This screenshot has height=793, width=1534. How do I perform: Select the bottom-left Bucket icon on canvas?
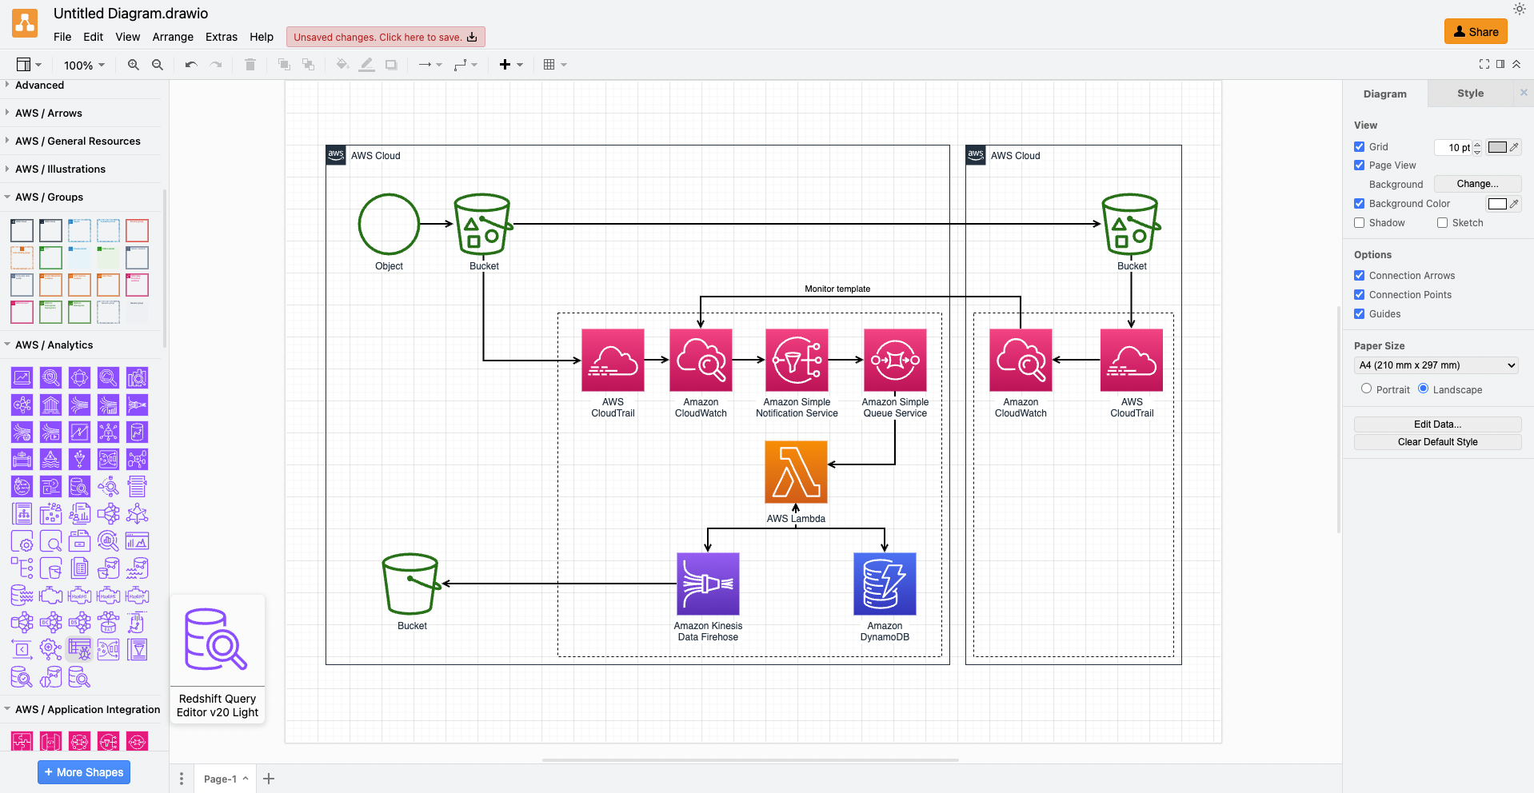[x=411, y=584]
